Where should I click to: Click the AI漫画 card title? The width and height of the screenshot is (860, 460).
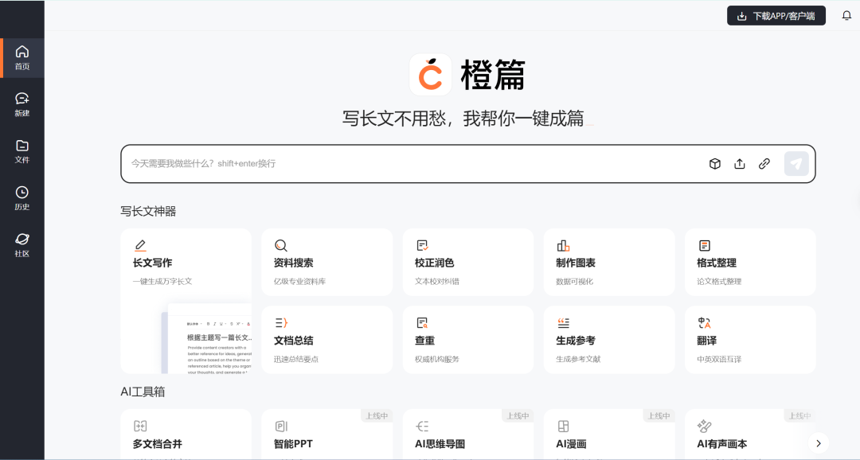pyautogui.click(x=571, y=444)
